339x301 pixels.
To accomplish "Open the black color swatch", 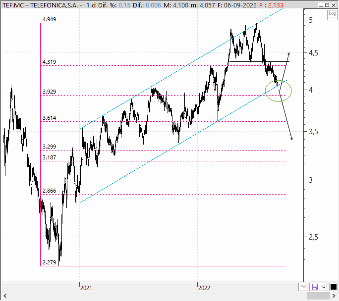I will pos(334,287).
